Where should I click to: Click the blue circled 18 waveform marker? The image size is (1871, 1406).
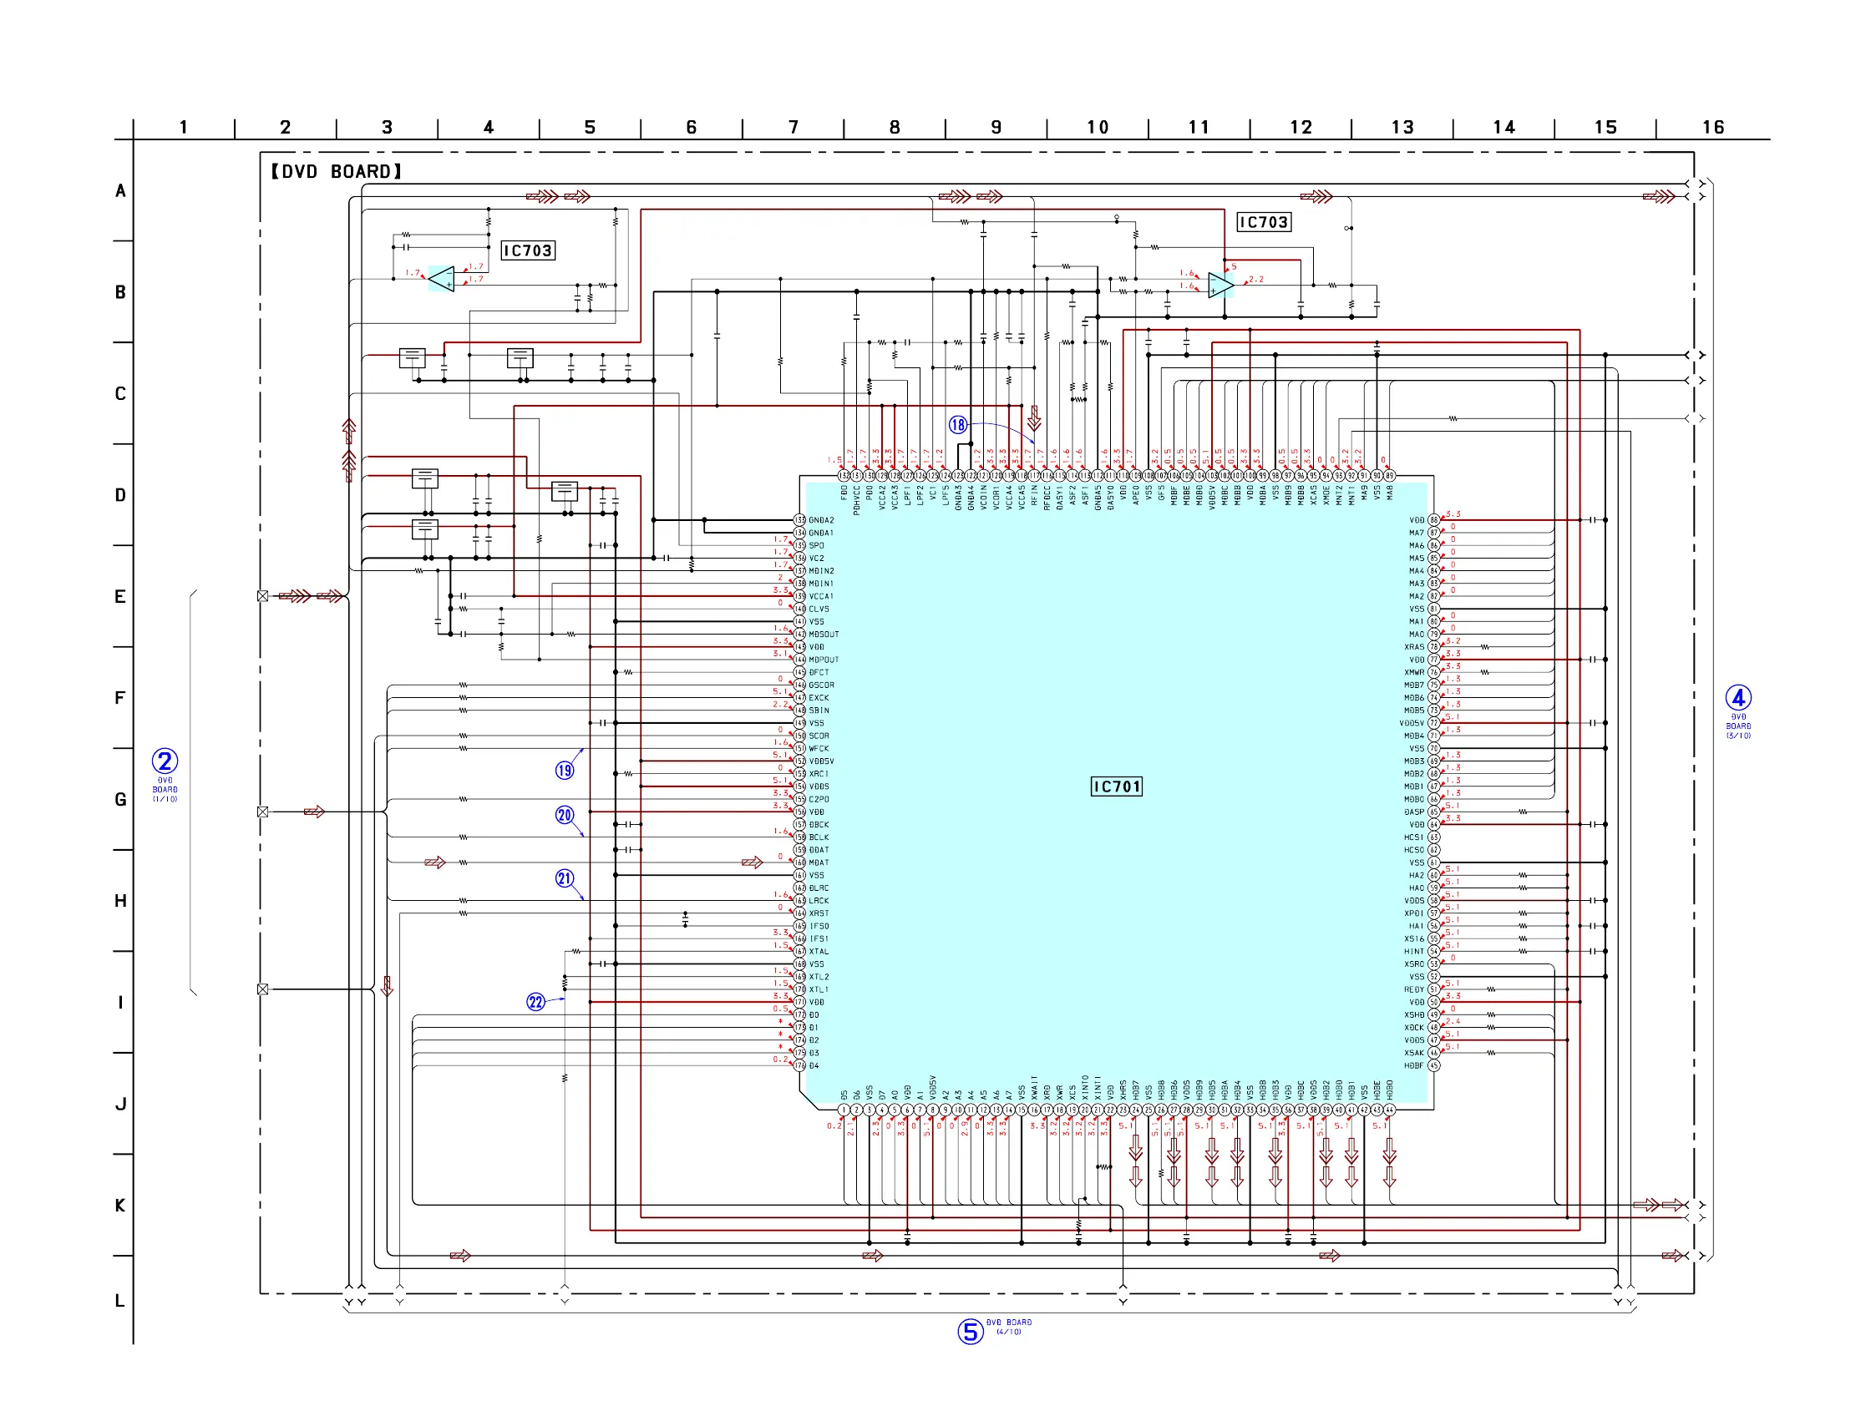957,424
